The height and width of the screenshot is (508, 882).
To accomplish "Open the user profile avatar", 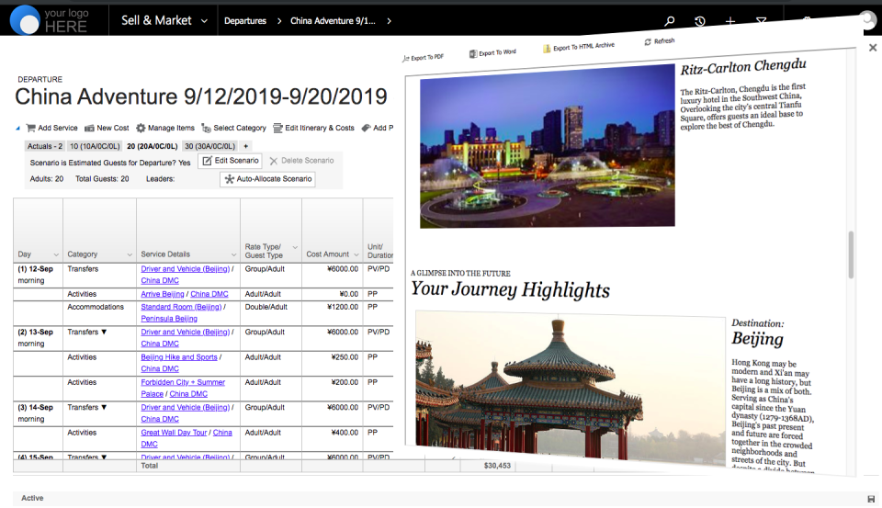I will point(869,19).
